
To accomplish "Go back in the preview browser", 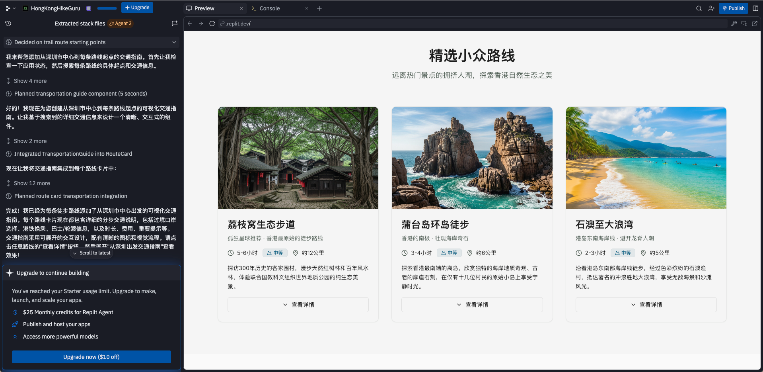I will [x=190, y=23].
